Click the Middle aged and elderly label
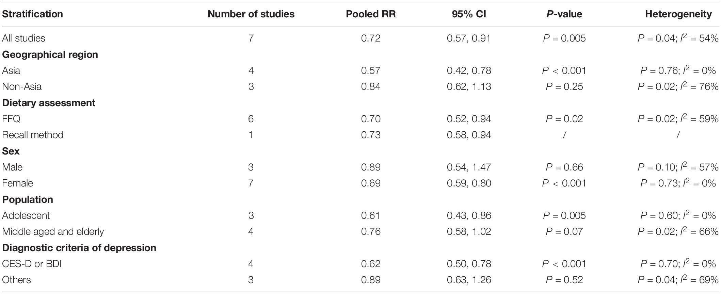 point(53,231)
